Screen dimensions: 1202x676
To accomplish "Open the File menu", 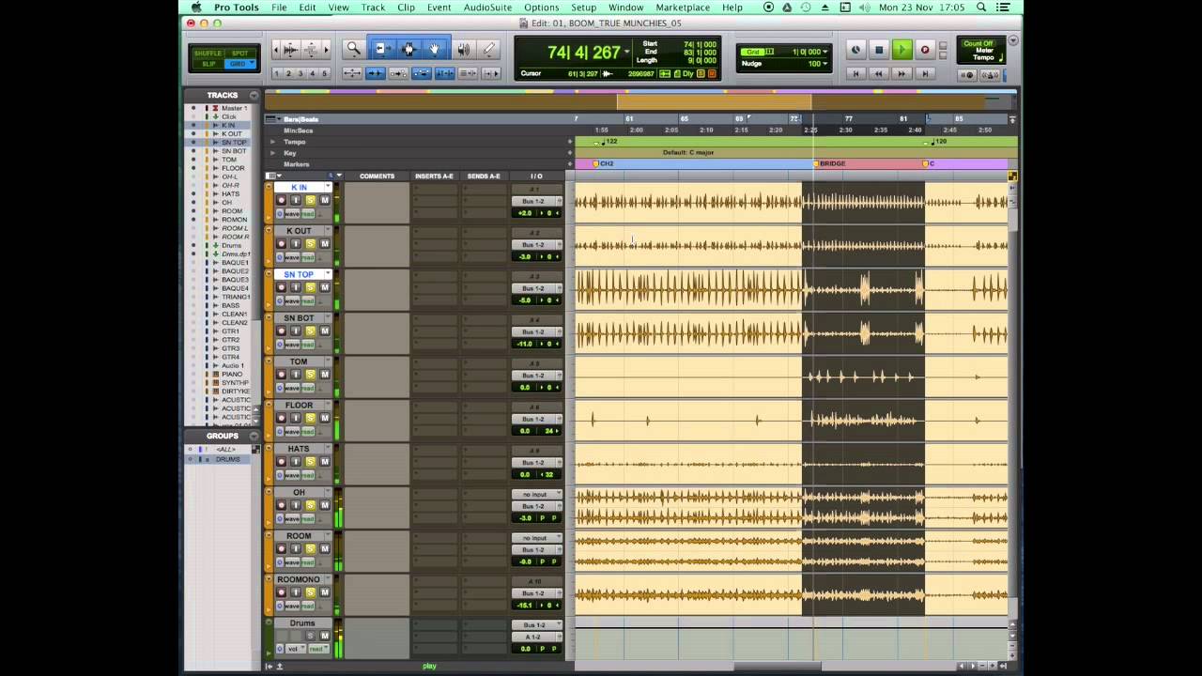I will click(279, 8).
